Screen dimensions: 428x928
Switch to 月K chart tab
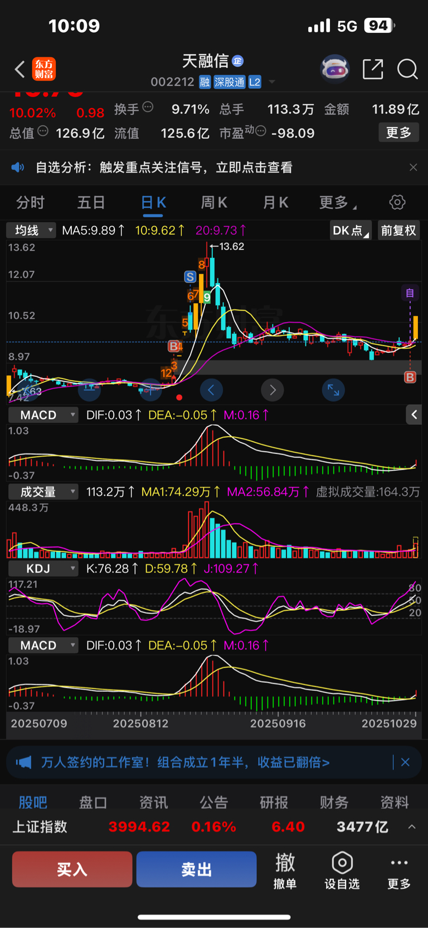point(275,202)
